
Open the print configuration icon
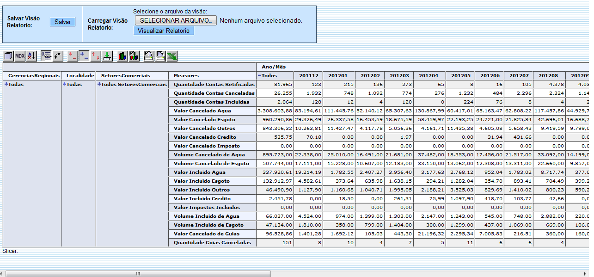point(149,56)
